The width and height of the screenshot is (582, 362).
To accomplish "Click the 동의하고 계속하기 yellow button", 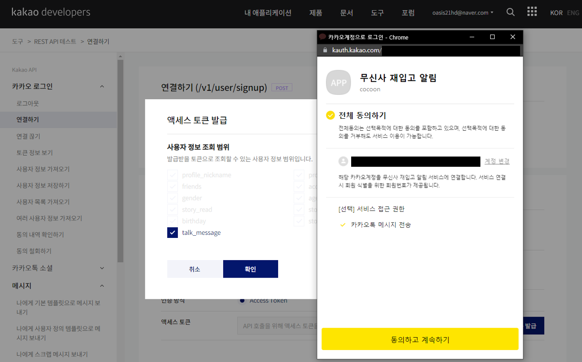I will click(420, 339).
